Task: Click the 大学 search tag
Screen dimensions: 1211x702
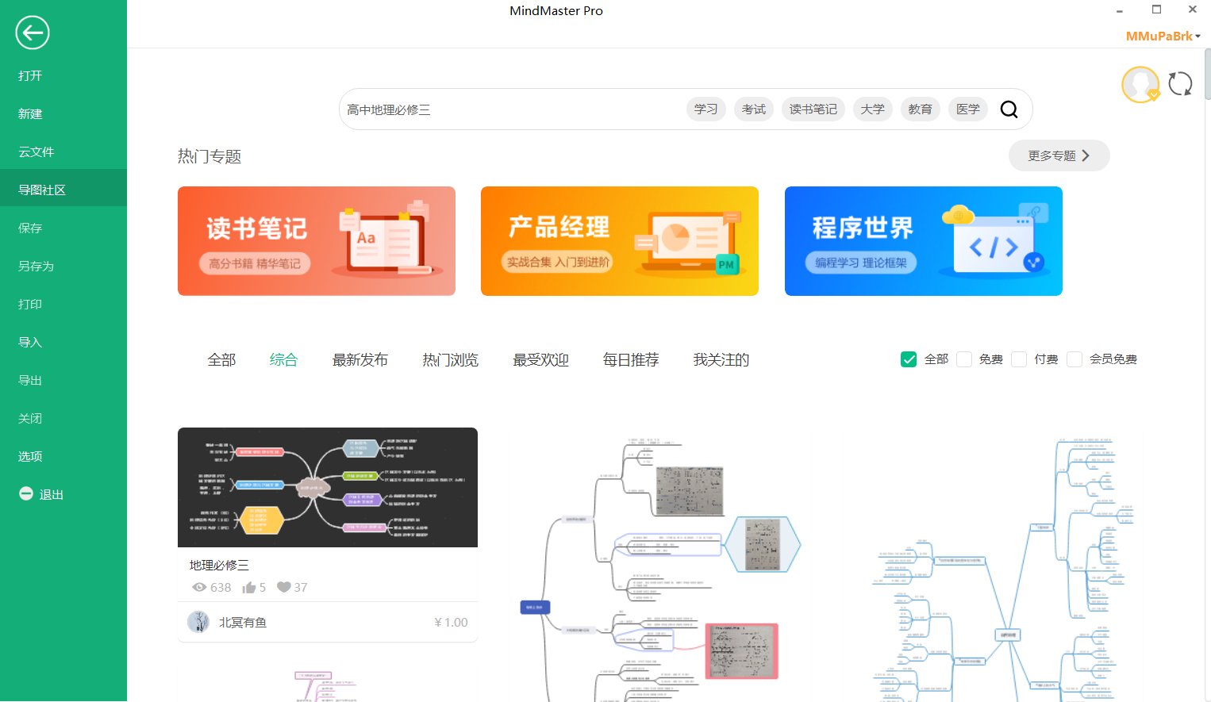Action: 873,109
